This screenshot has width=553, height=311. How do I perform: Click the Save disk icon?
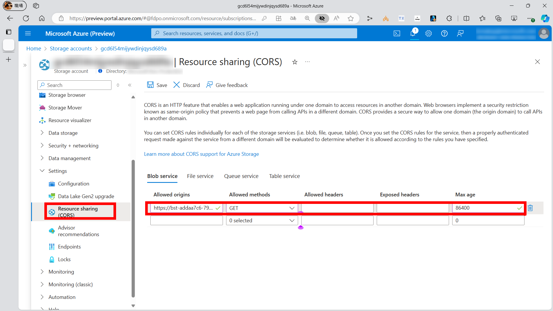[150, 85]
